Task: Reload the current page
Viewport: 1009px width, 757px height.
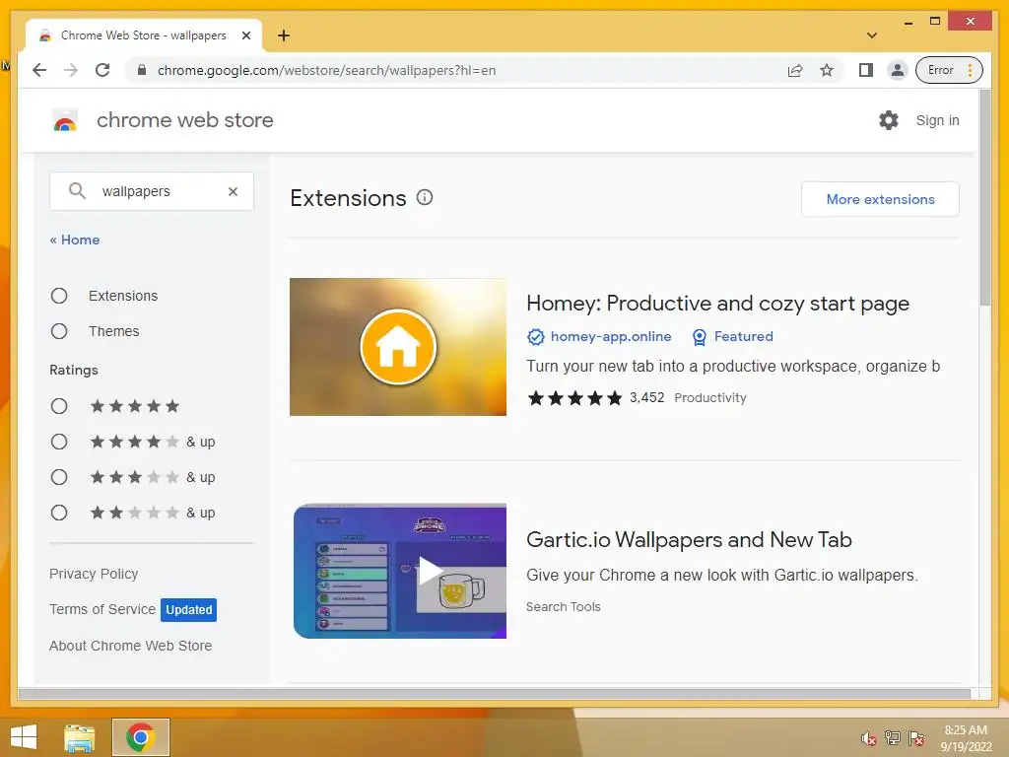Action: point(102,70)
